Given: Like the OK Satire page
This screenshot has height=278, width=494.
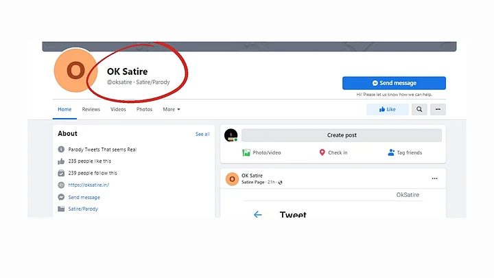Looking at the screenshot, I should tap(387, 109).
